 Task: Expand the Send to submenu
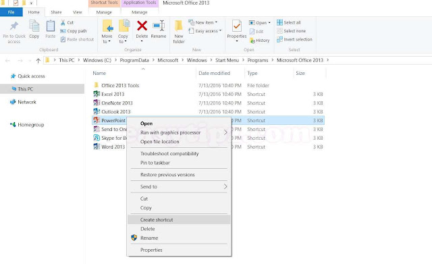click(x=225, y=186)
